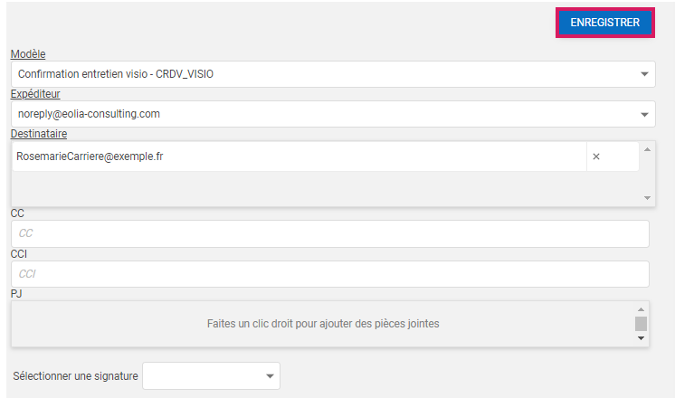Click the PJ box scroll-up arrow

pos(641,309)
